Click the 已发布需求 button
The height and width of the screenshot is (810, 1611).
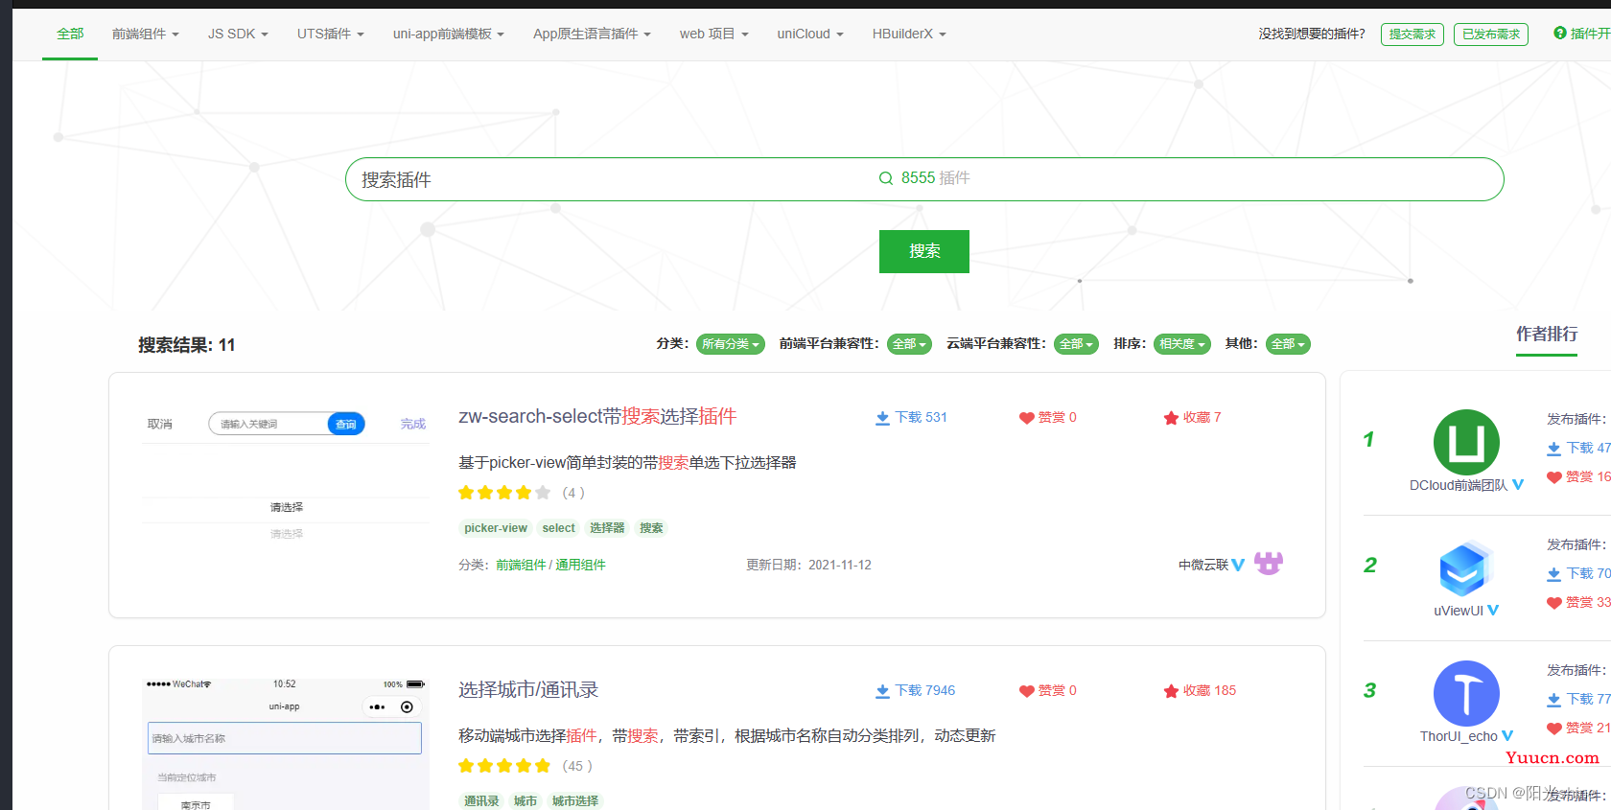[1490, 35]
